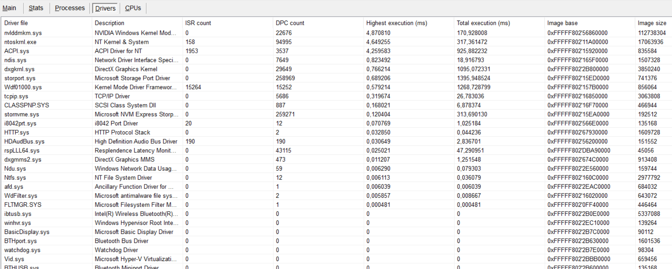
Task: Sort by DPC count column
Action: click(x=290, y=23)
